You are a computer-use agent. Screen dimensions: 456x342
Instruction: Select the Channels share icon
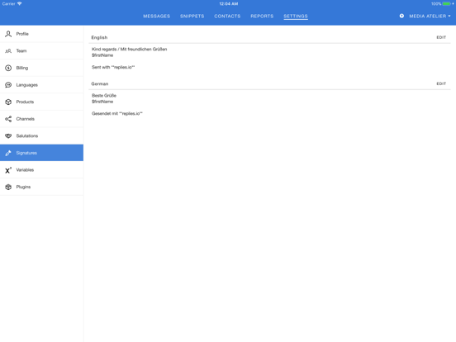[x=8, y=119]
